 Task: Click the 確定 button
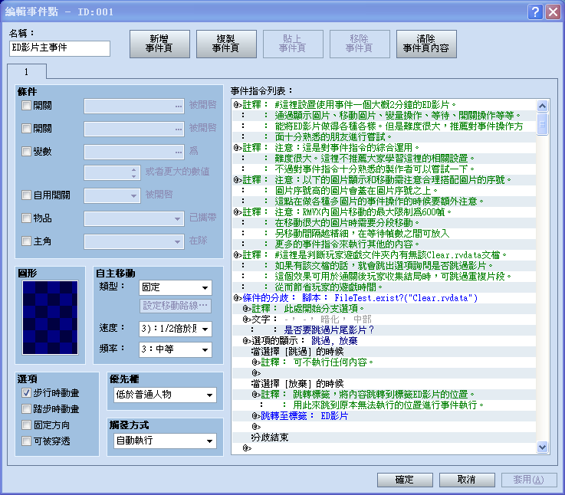tap(405, 480)
